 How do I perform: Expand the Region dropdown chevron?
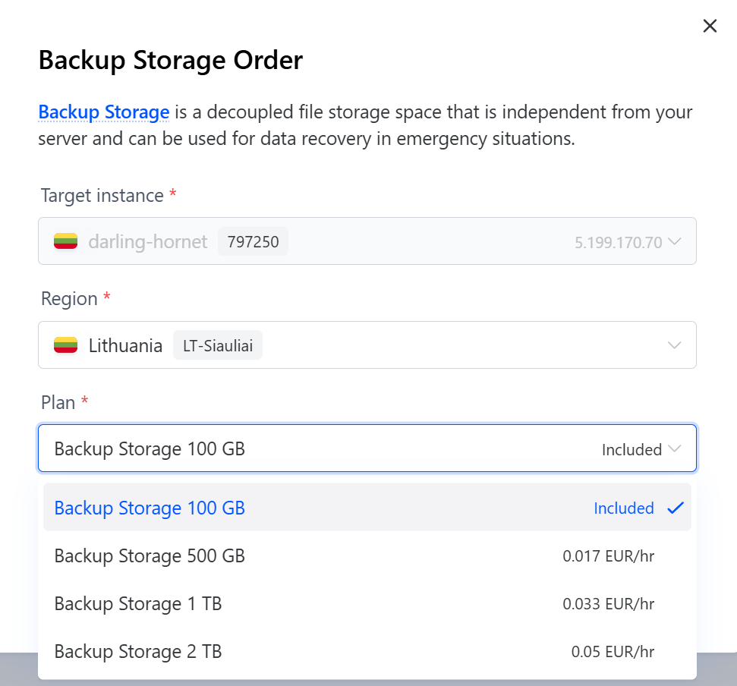coord(674,346)
